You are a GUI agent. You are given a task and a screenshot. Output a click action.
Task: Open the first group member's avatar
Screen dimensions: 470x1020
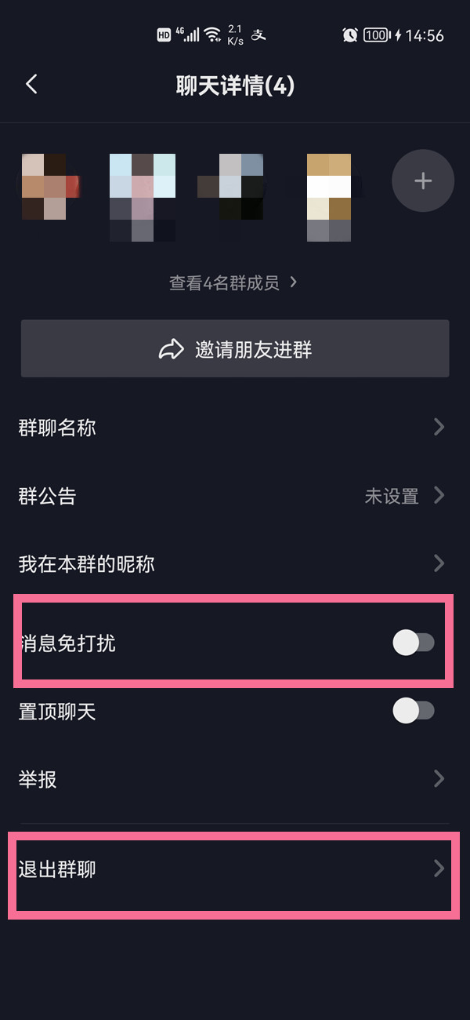pos(47,188)
